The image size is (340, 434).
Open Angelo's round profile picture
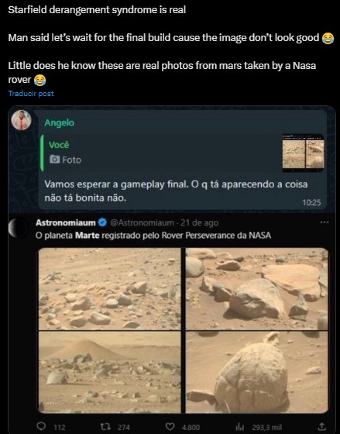pos(21,120)
